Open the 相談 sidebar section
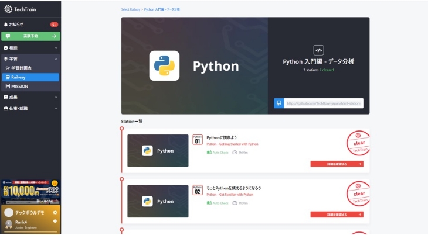Viewport: 428px width, 235px height. click(x=30, y=48)
